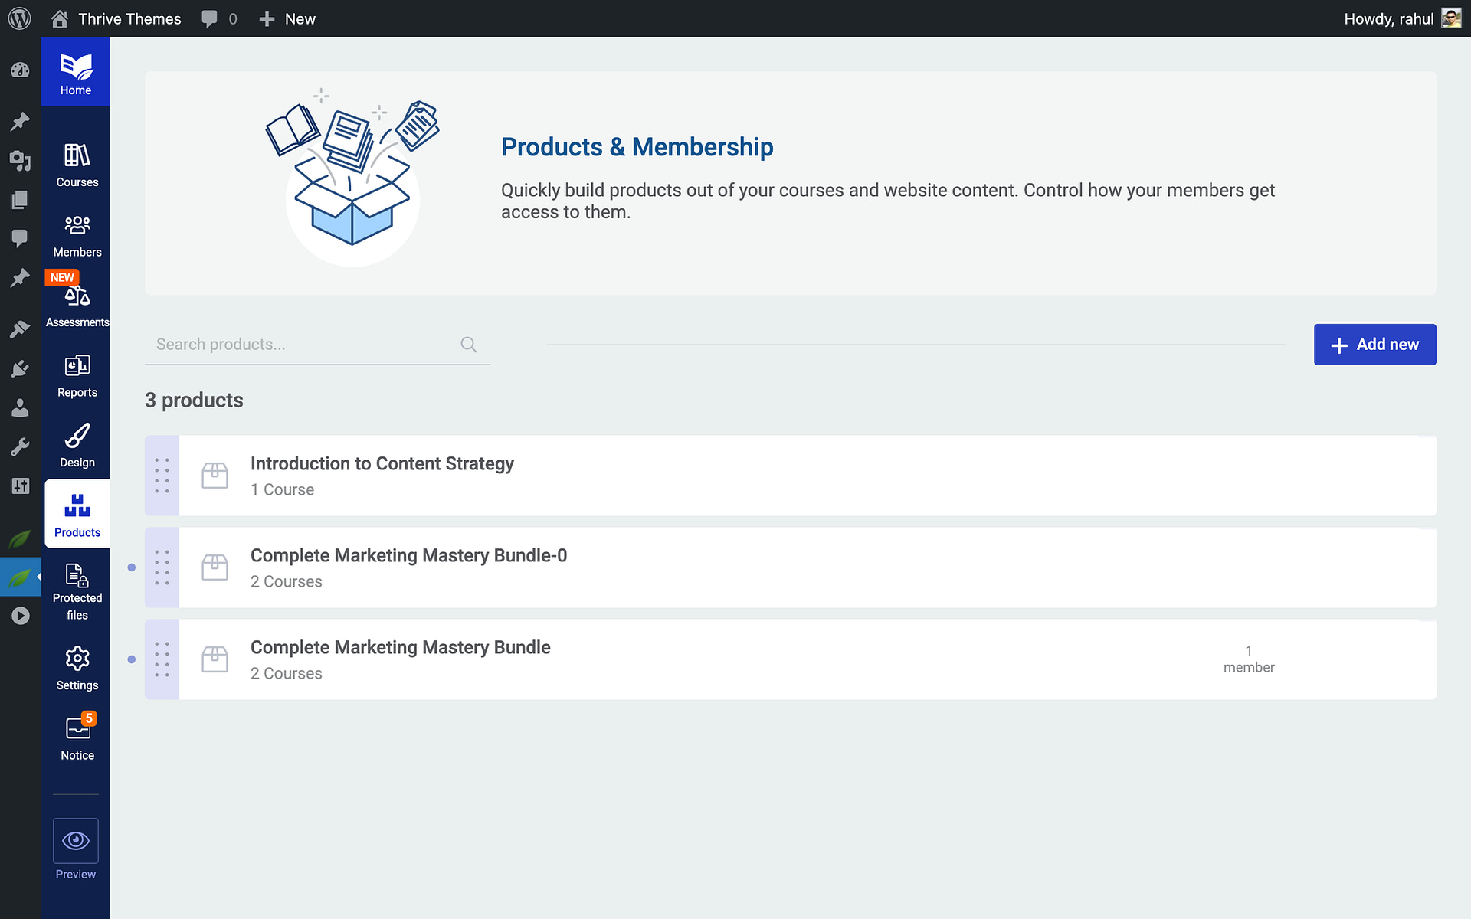
Task: Open the New menu in the admin bar
Action: click(287, 18)
